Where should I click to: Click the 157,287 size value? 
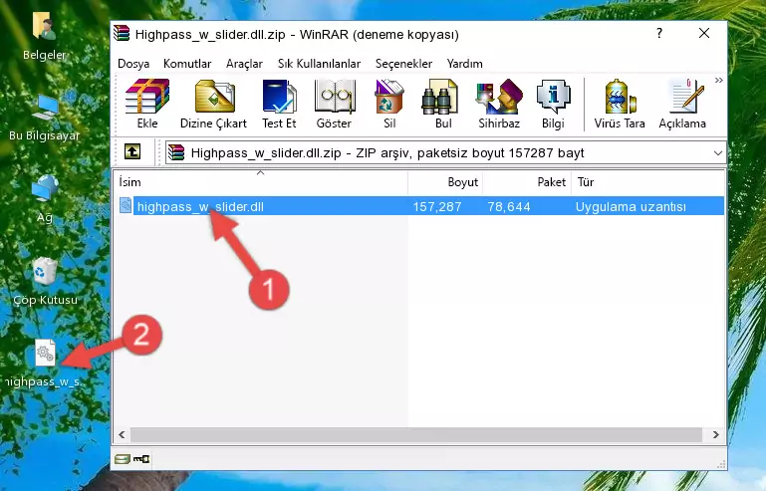click(x=437, y=207)
